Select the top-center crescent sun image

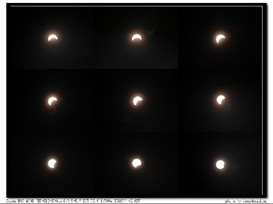136,38
